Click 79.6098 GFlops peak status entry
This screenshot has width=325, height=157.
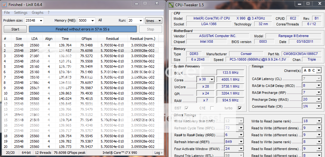click(69, 153)
